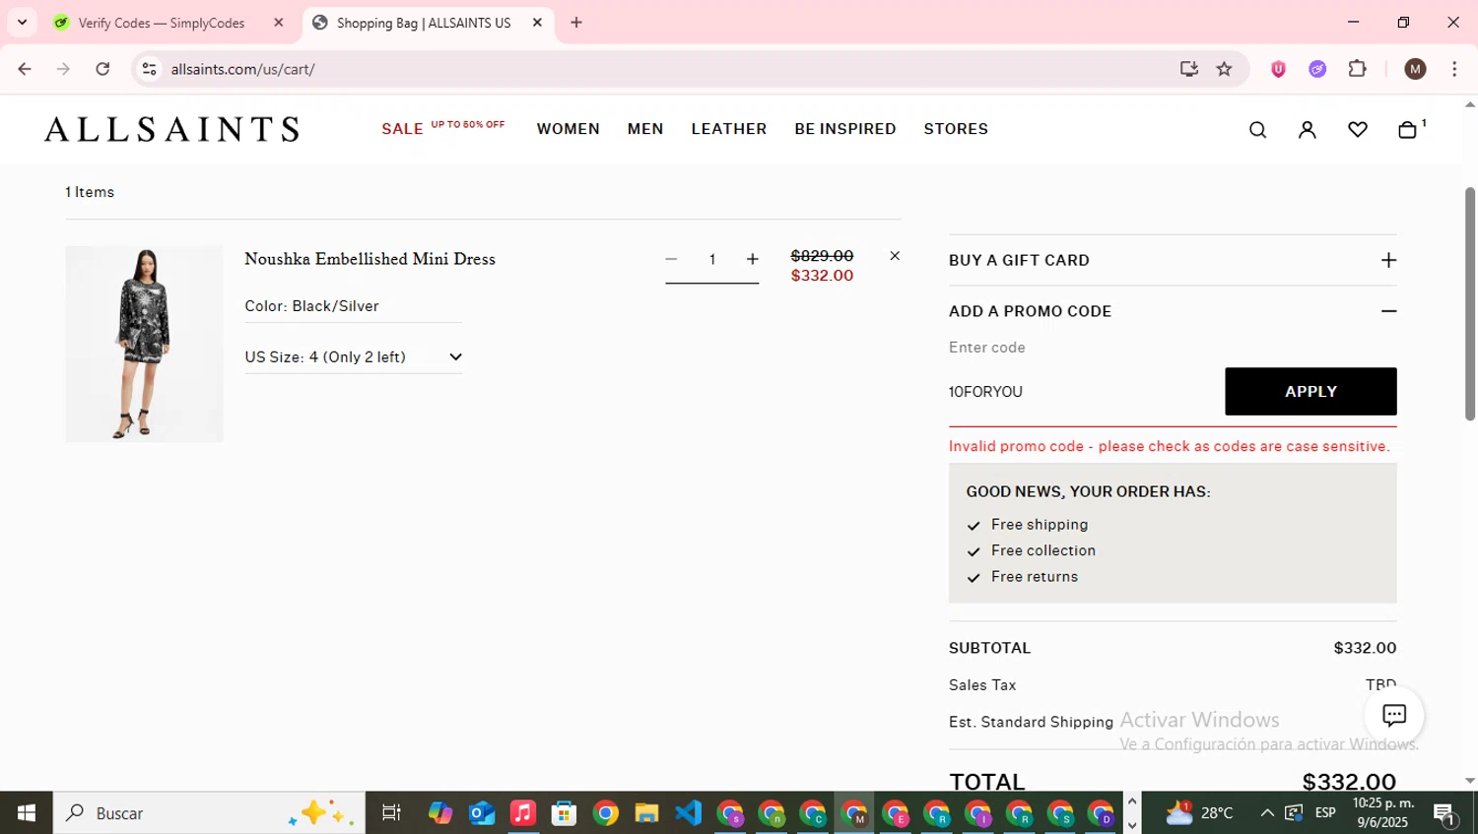The image size is (1478, 834).
Task: Open the BE INSPIRED menu
Action: tap(845, 129)
